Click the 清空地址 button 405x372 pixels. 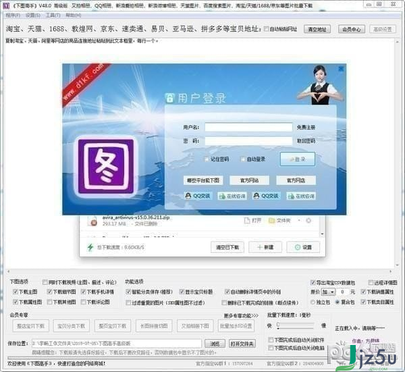317,29
